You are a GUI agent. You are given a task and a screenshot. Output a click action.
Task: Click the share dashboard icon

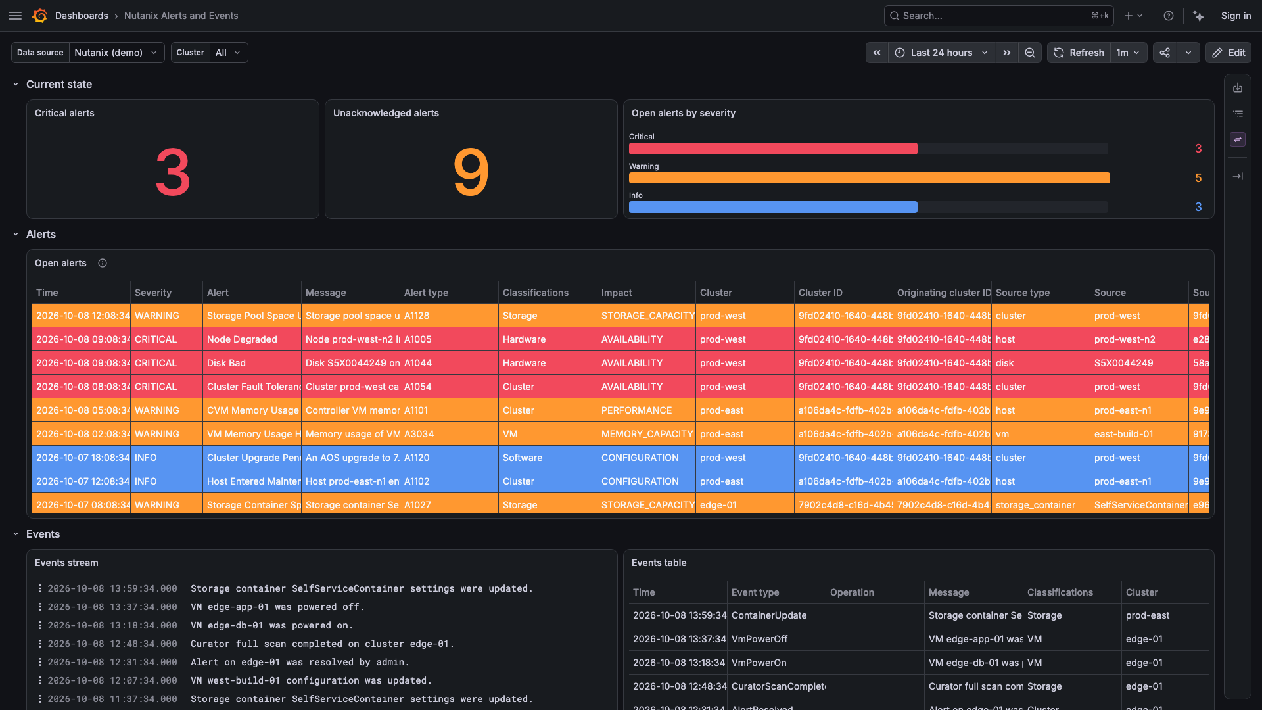pos(1165,53)
